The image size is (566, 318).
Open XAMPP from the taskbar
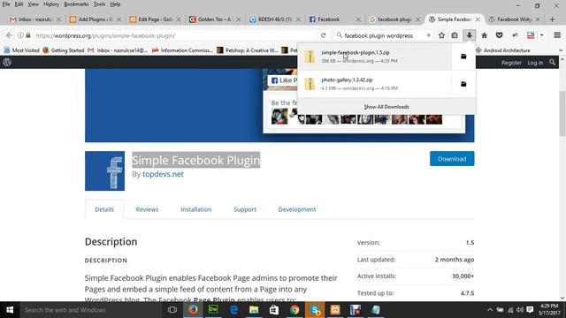(x=335, y=310)
